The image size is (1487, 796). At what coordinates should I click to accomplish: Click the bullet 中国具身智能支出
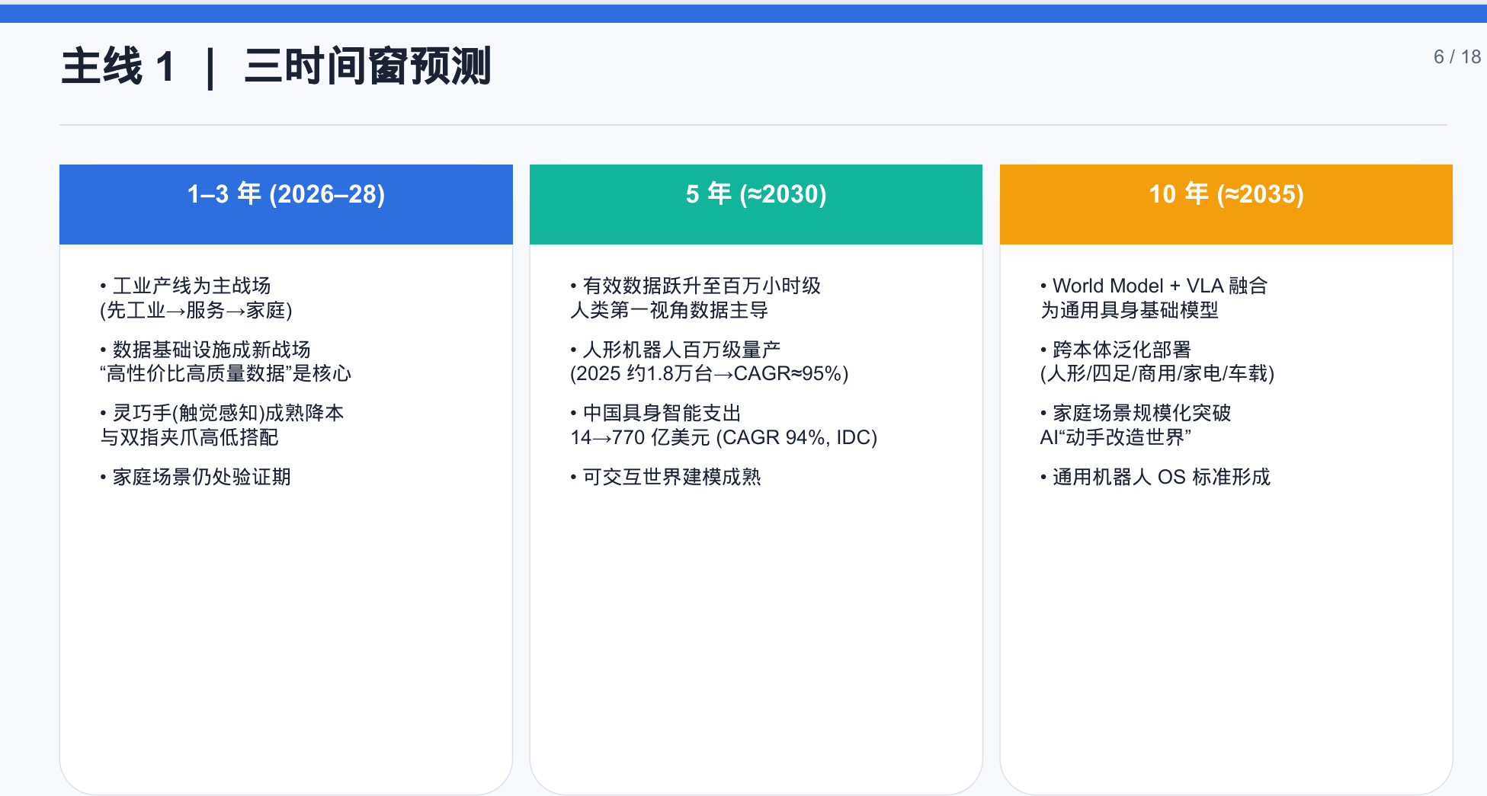655,413
